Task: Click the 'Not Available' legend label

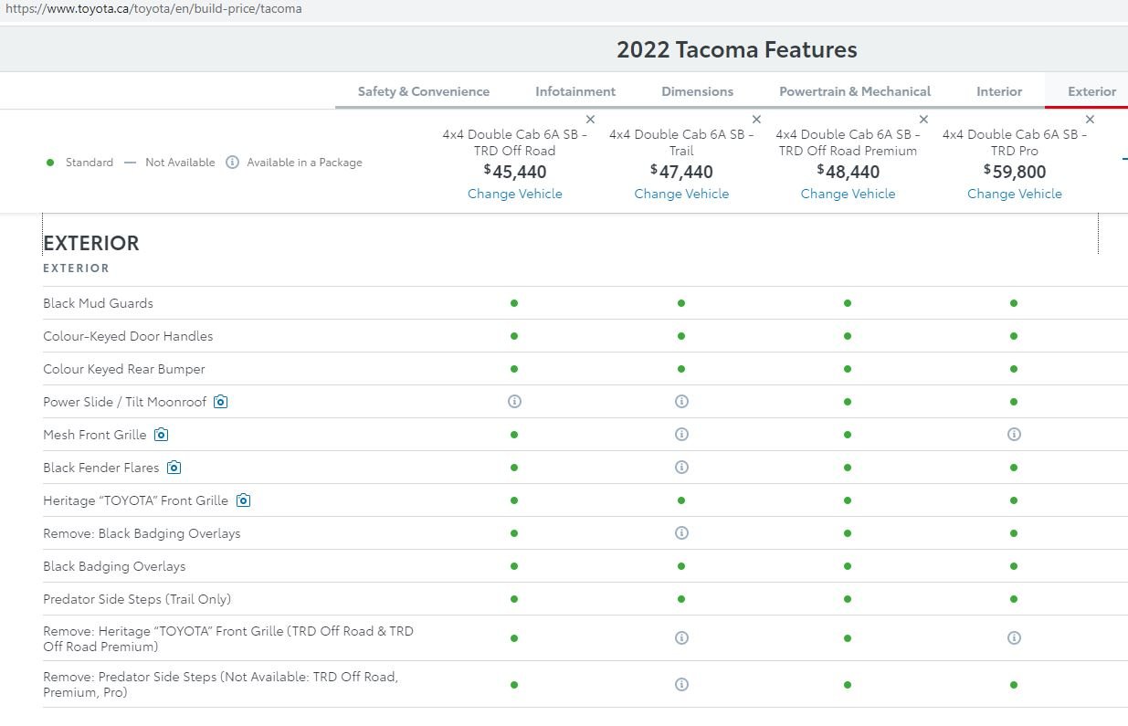Action: 180,163
